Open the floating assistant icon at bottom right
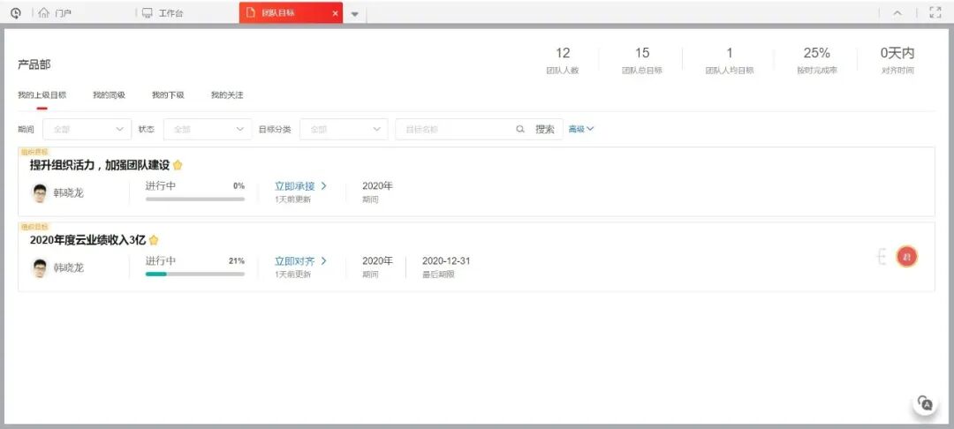This screenshot has width=954, height=429. coord(925,403)
